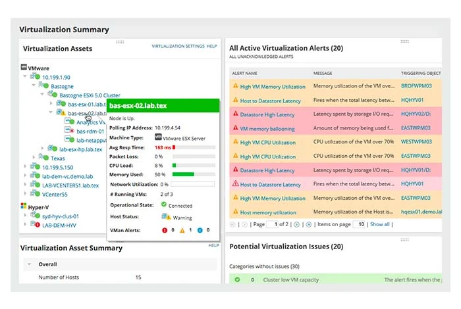The image size is (461, 309).
Task: Click the syd-hyv-clus-01 status icon
Action: coord(35,216)
